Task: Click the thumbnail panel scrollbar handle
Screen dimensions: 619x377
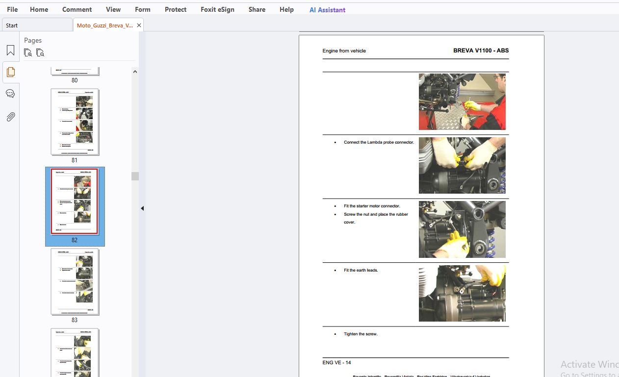Action: (135, 176)
